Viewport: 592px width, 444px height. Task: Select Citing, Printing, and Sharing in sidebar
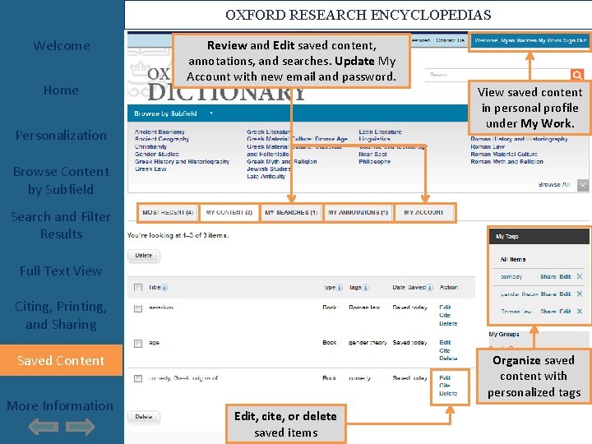click(x=61, y=315)
